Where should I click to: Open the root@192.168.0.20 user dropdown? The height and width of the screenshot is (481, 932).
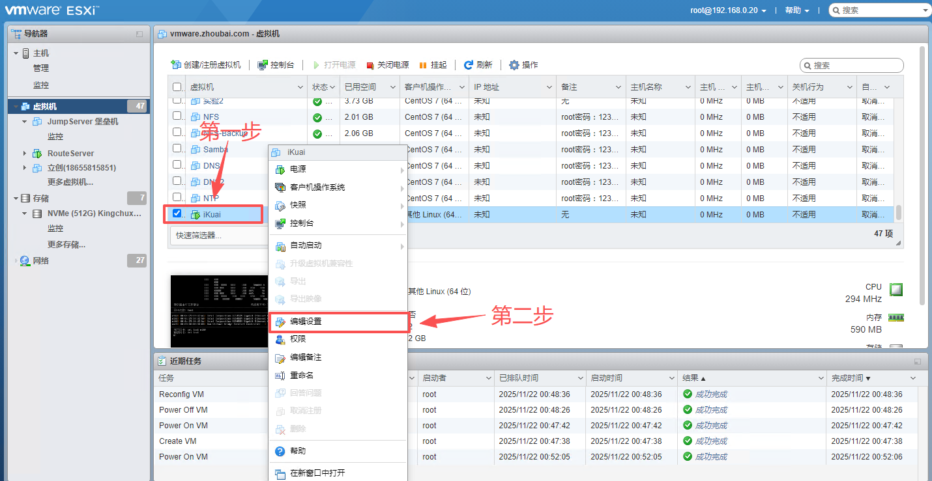(x=728, y=10)
